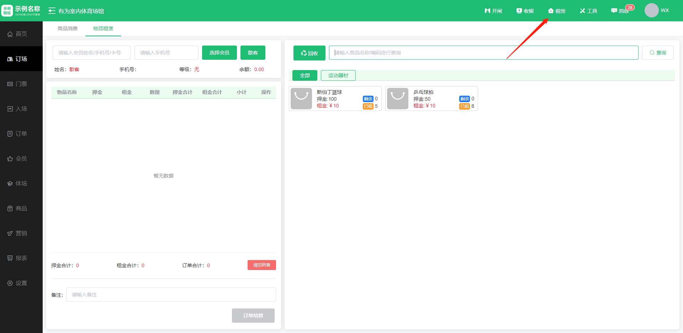Viewport: 683px width, 333px height.
Task: Focus the 请输入备注 remark field
Action: [171, 295]
